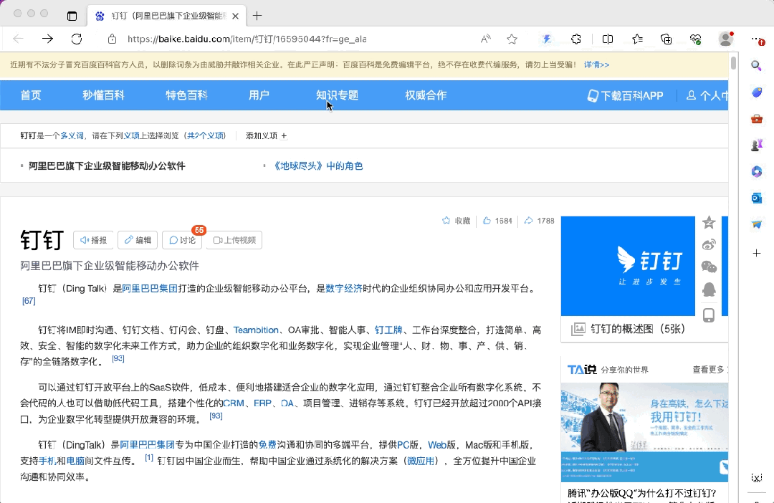Click the mobile phone icon beside image

[709, 315]
